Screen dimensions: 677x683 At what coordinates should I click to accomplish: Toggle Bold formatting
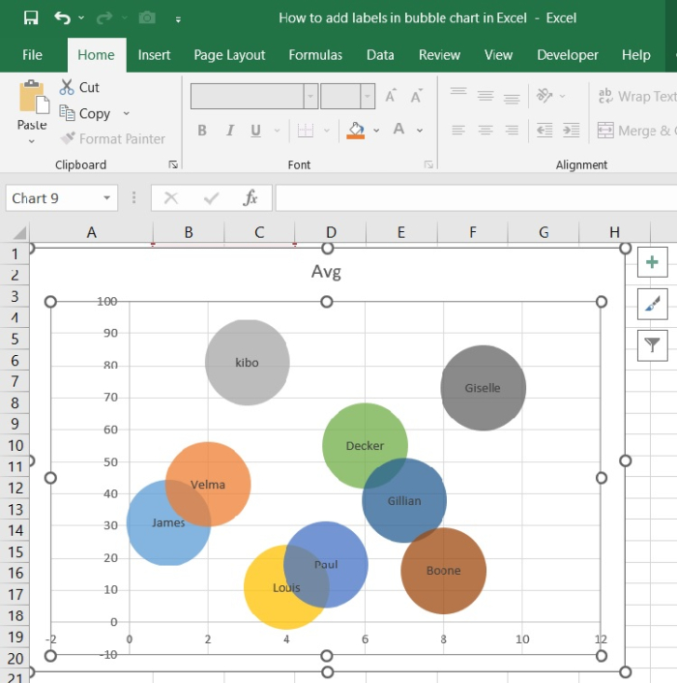pyautogui.click(x=202, y=131)
